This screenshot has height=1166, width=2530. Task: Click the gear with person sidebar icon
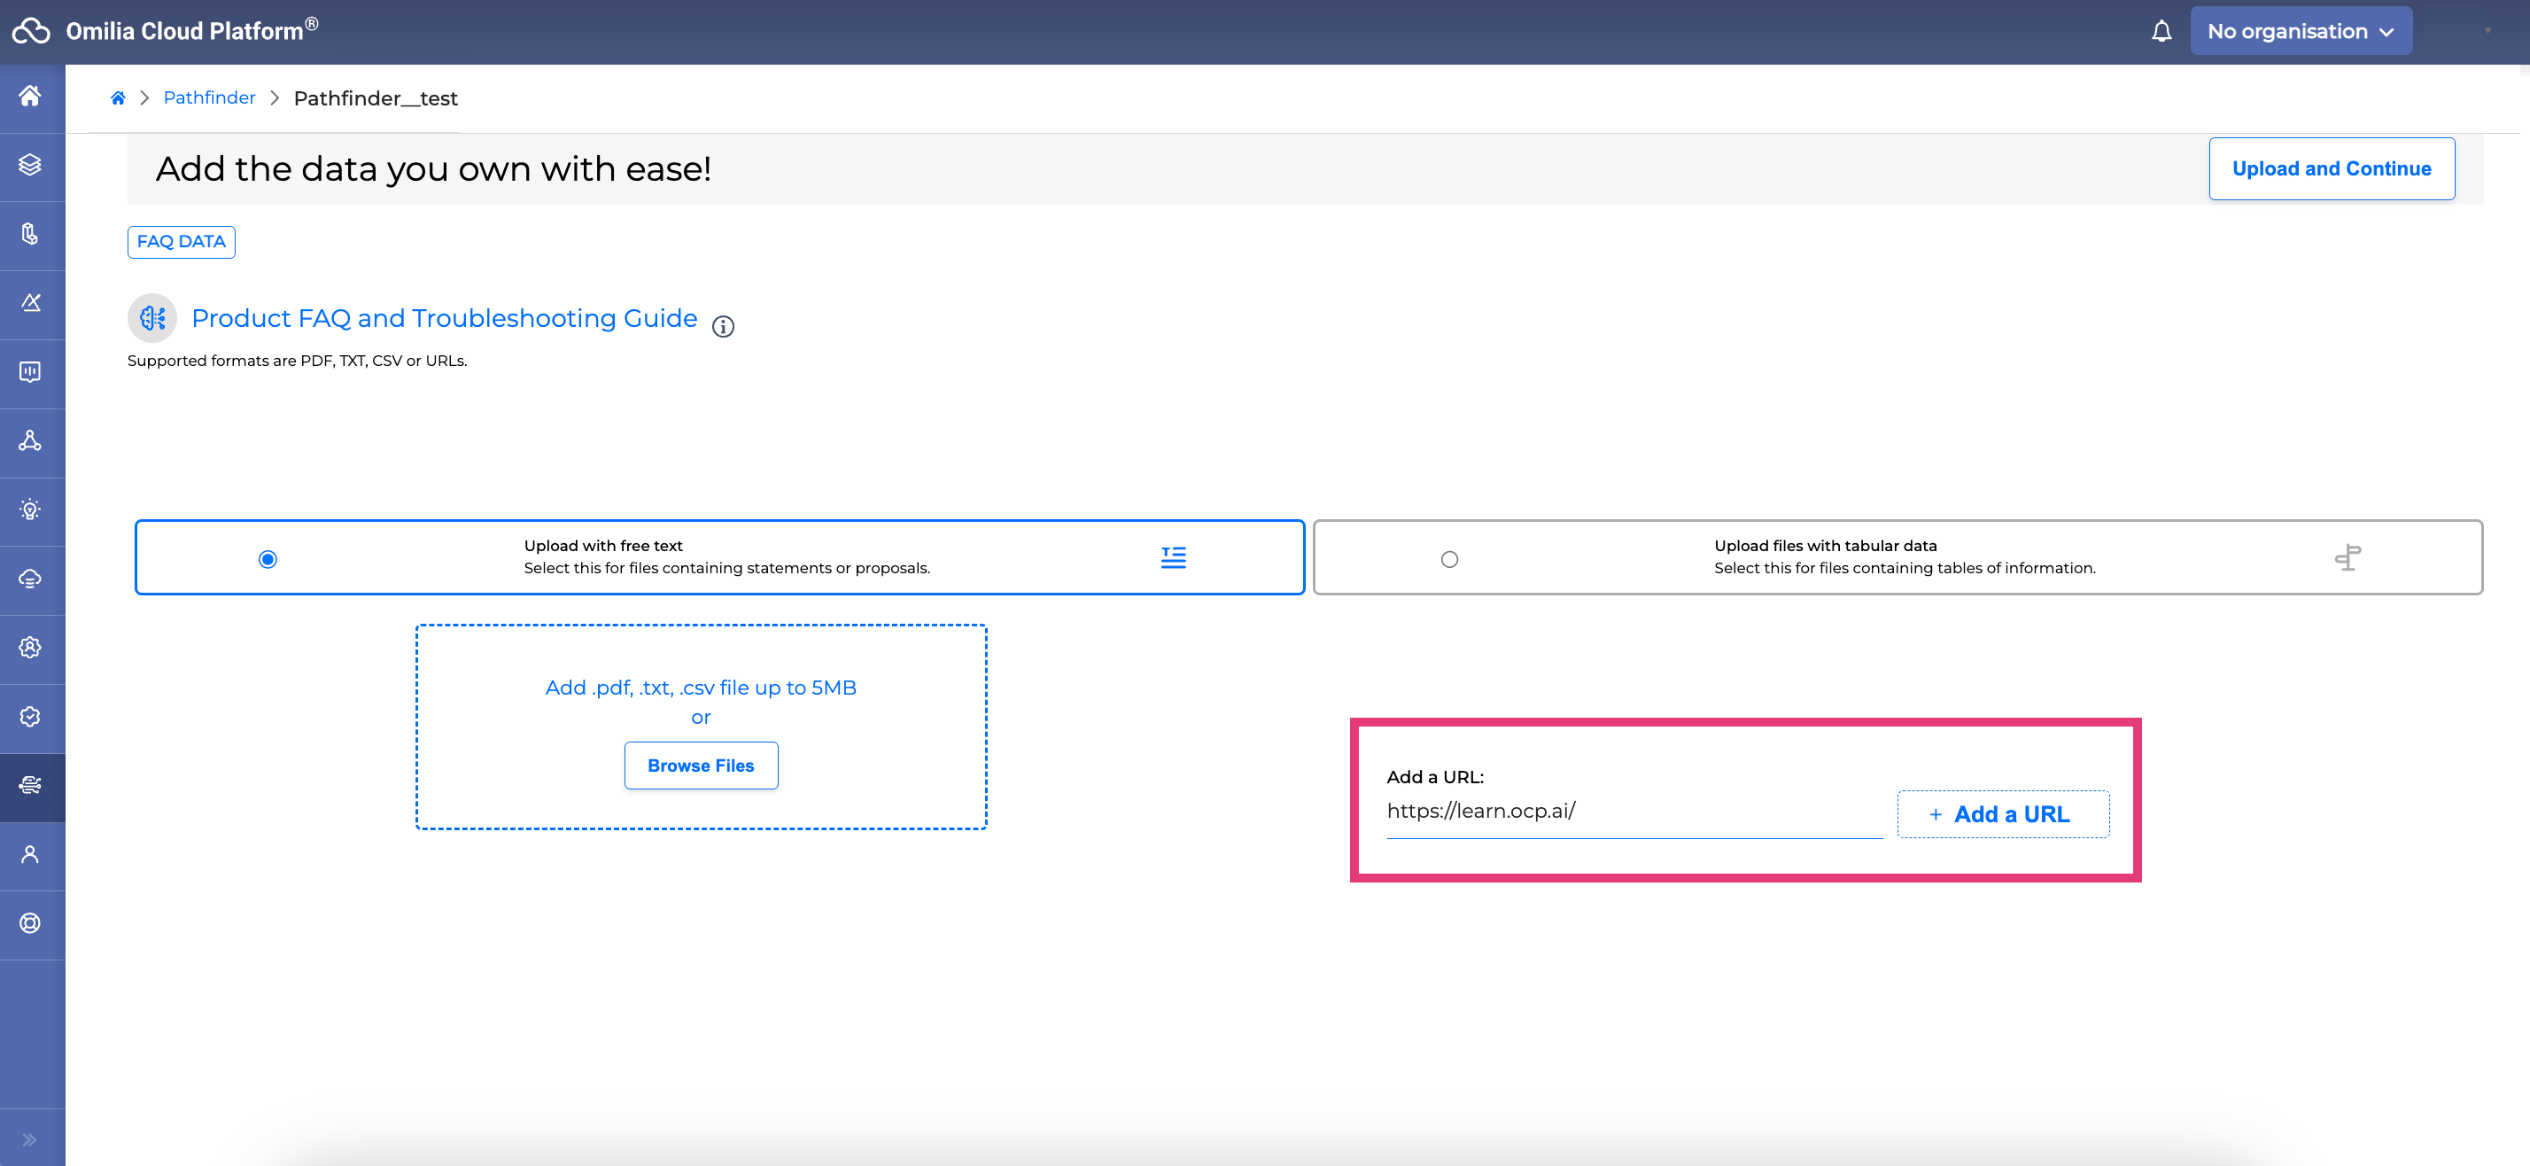pyautogui.click(x=30, y=648)
